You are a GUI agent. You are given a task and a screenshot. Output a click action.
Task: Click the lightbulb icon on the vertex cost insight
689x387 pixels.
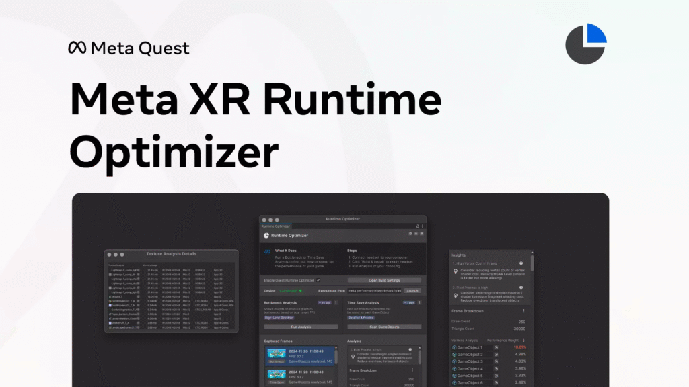coord(455,271)
